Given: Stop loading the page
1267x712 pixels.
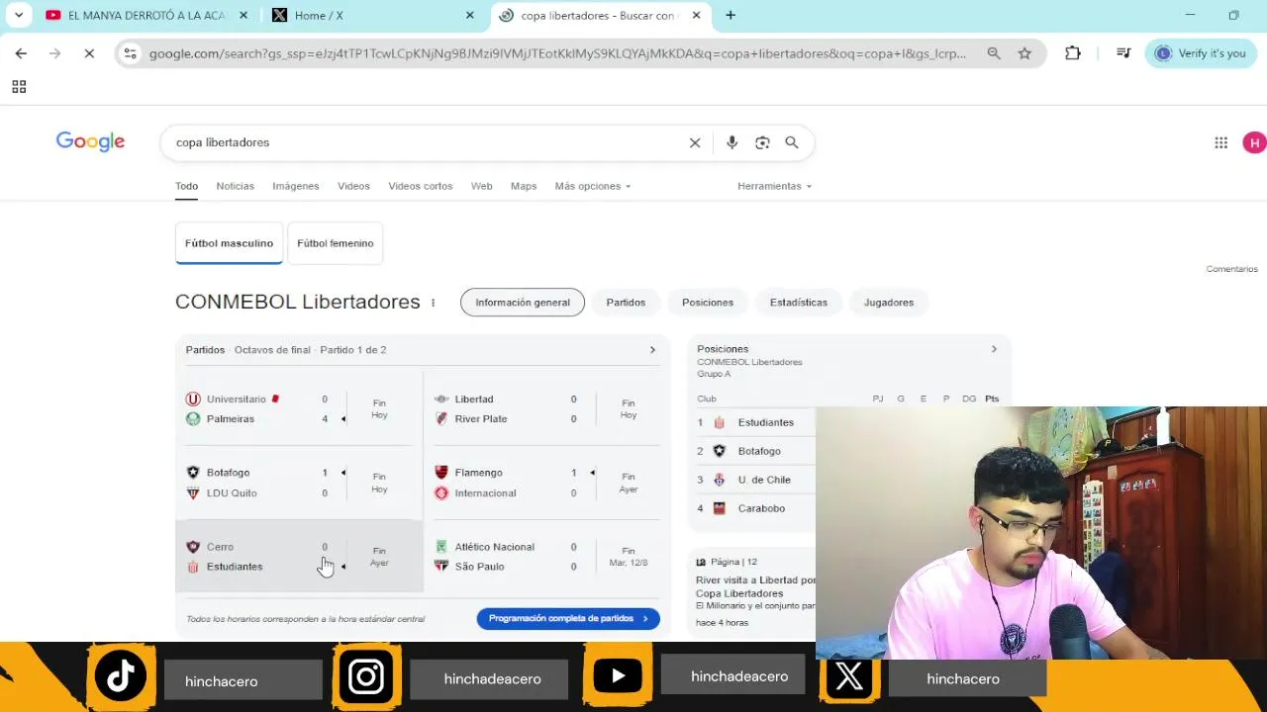Looking at the screenshot, I should pyautogui.click(x=88, y=53).
